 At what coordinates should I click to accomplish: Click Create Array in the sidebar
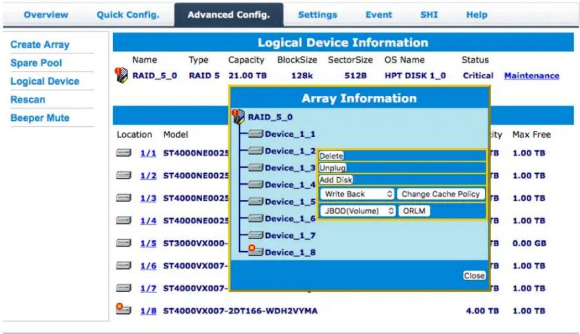tap(40, 45)
